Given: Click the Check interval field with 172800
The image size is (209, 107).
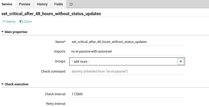Looking at the screenshot, I should [127, 94].
